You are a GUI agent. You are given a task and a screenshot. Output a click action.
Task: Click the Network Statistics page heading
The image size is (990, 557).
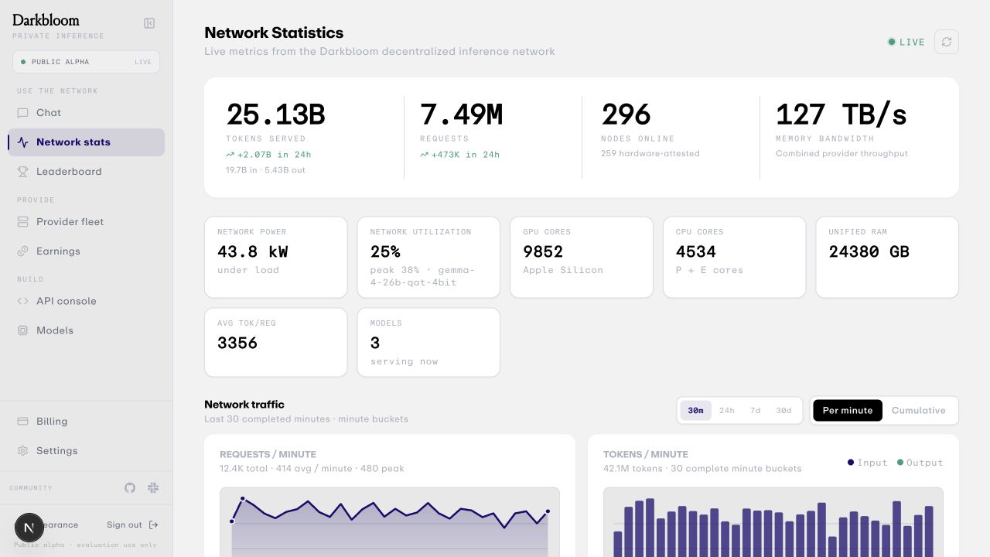point(274,32)
